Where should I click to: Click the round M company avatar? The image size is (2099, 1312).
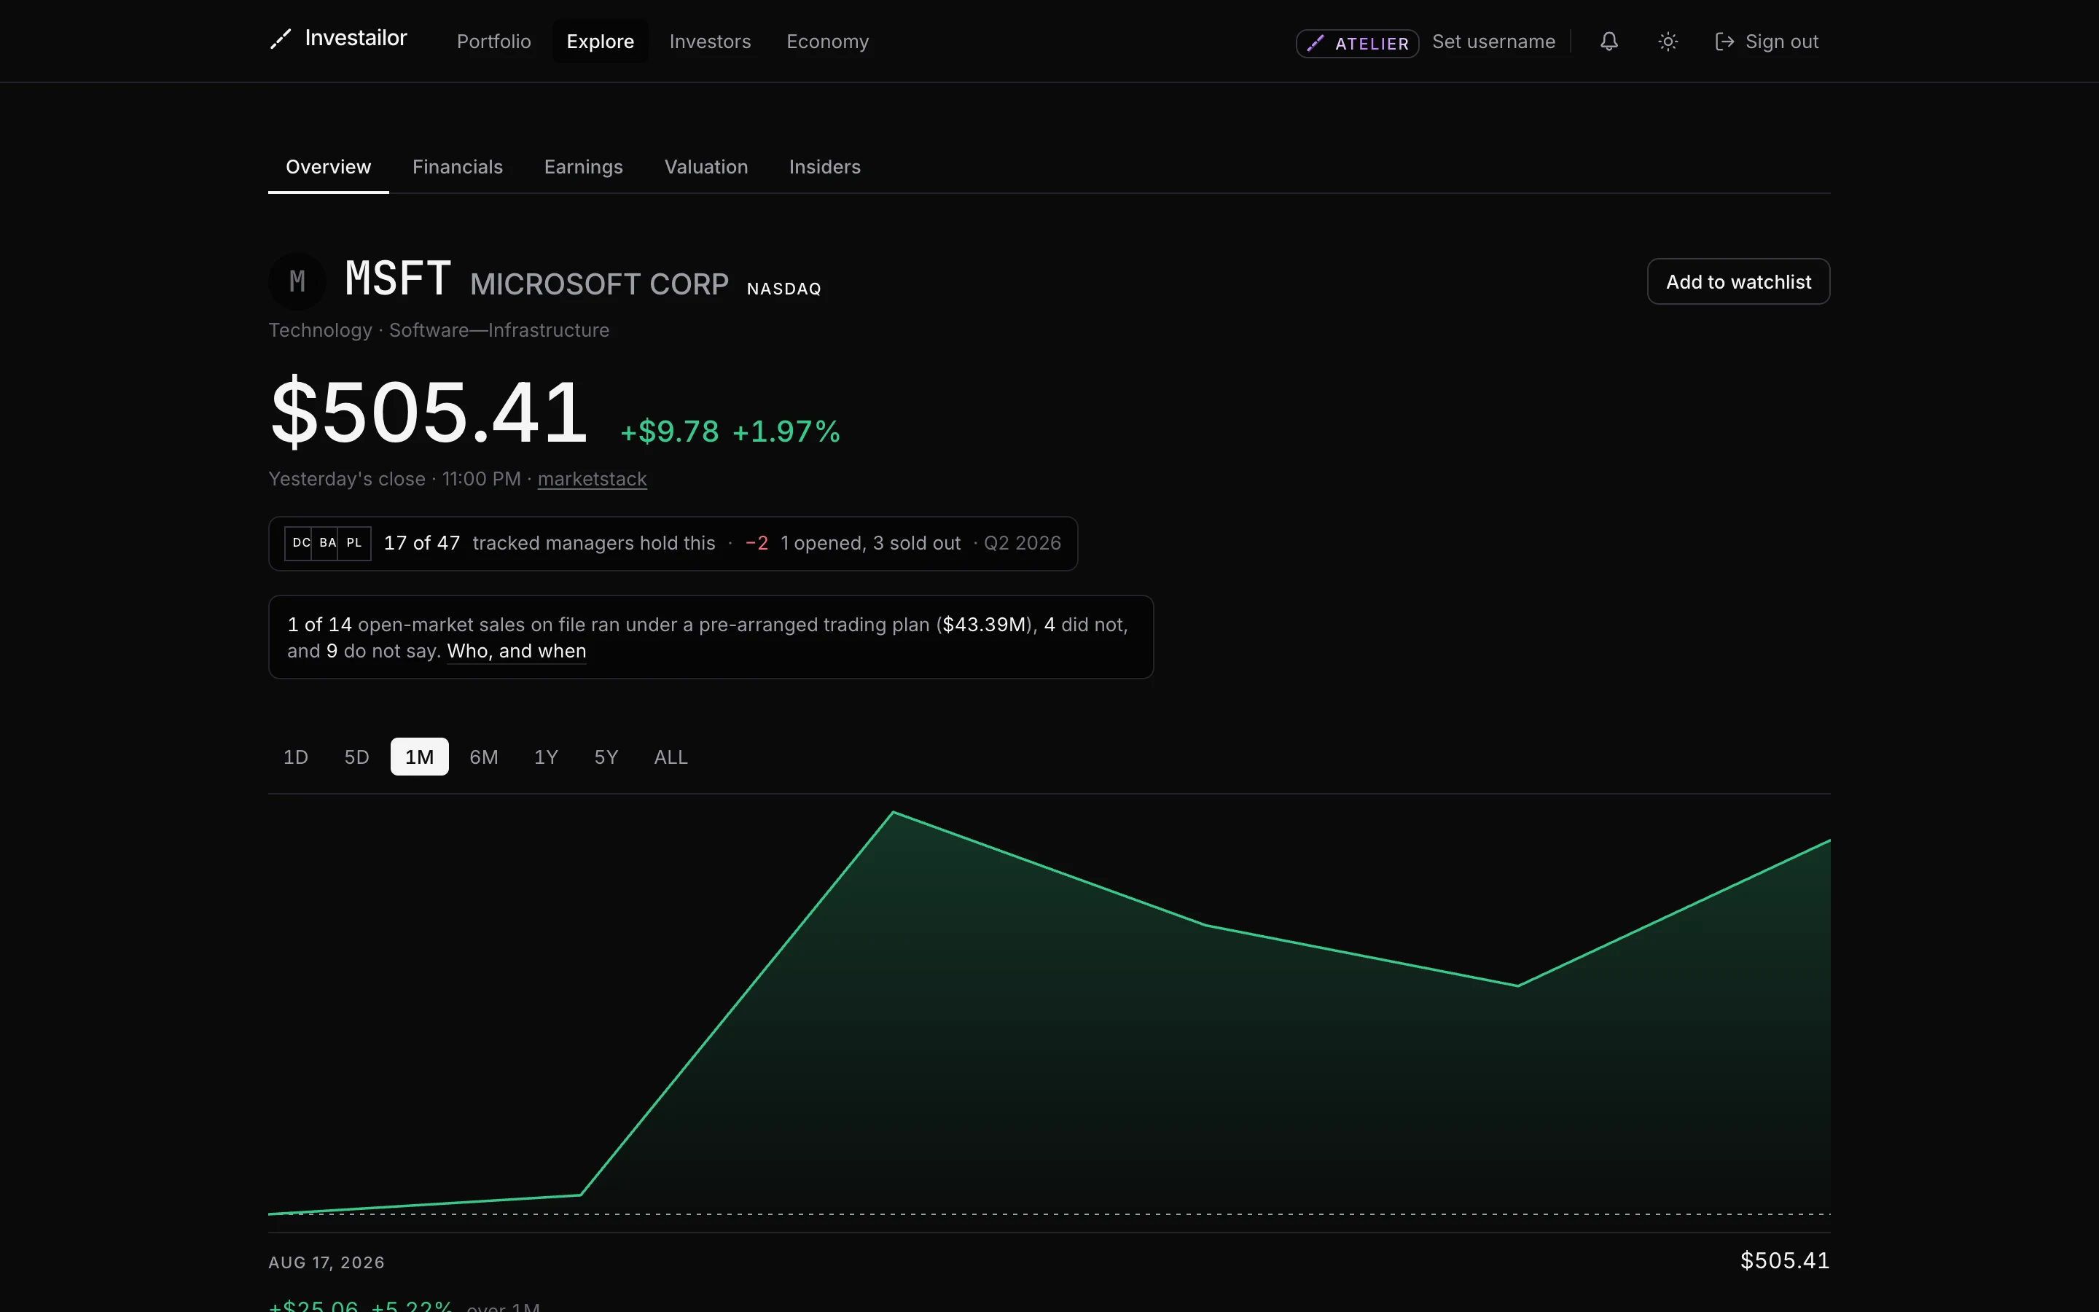coord(297,281)
